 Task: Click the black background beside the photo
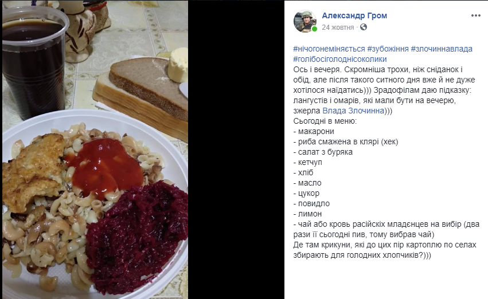(x=236, y=149)
